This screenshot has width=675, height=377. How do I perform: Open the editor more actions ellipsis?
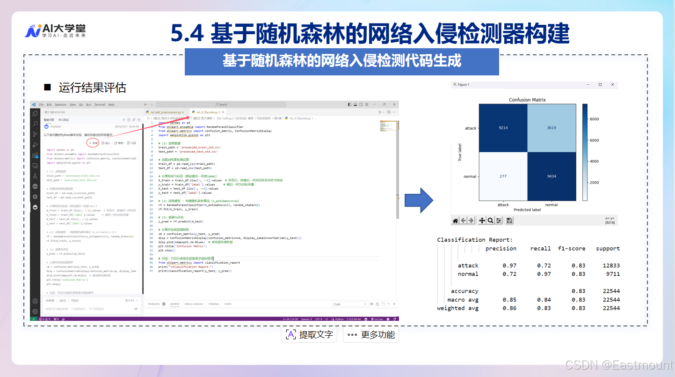click(394, 112)
